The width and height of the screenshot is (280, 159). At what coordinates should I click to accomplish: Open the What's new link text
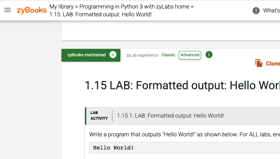coord(271,11)
